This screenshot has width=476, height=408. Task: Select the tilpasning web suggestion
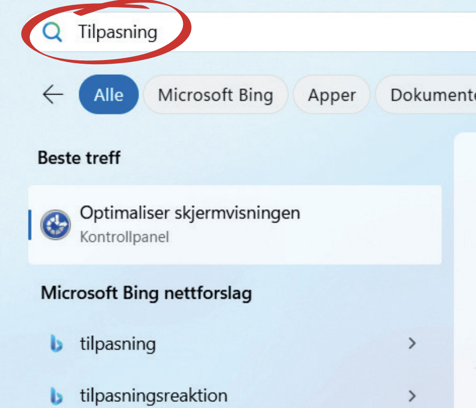[x=118, y=344]
